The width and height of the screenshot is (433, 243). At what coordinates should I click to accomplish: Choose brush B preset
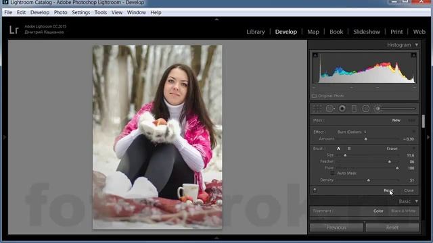pyautogui.click(x=349, y=148)
